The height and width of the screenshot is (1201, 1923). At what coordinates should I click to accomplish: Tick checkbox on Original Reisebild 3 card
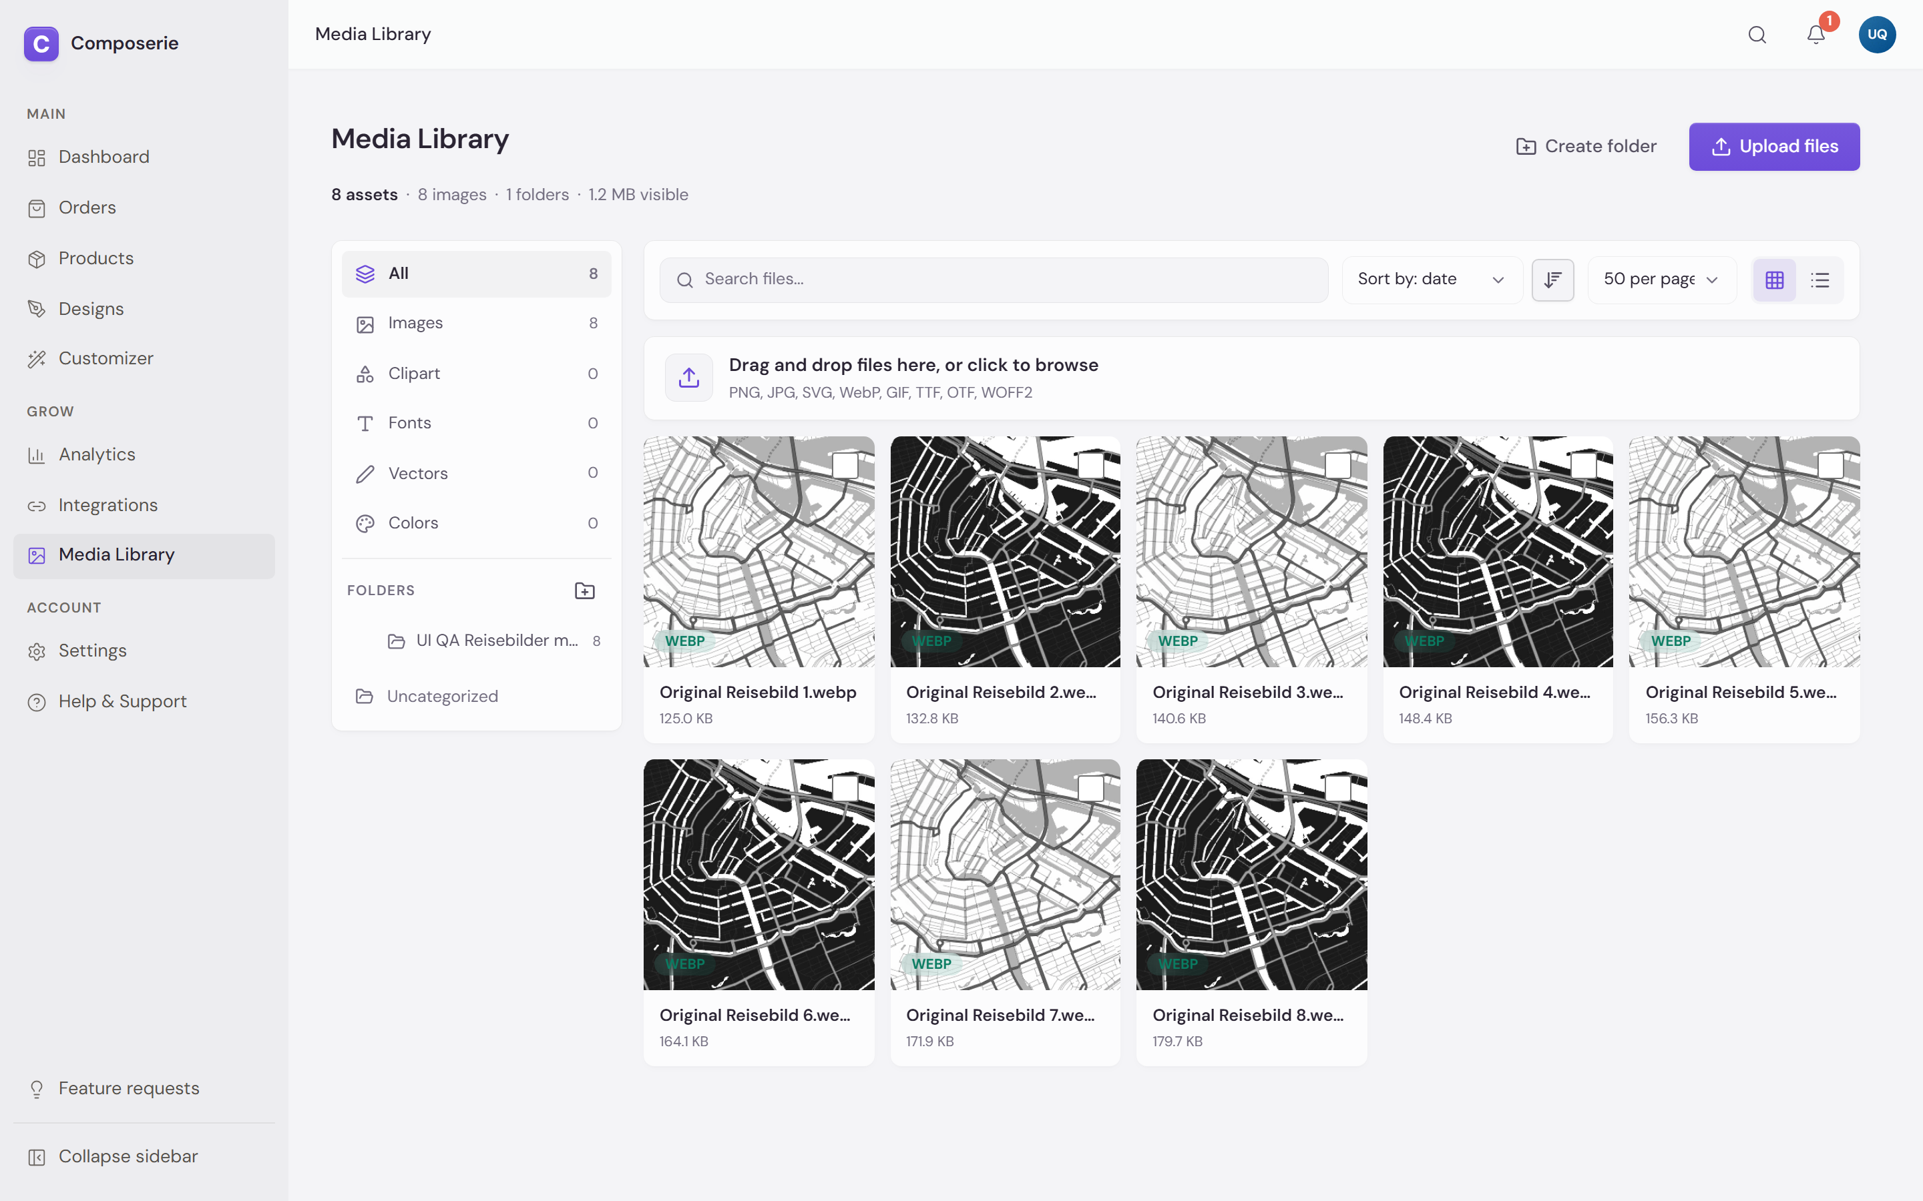coord(1338,464)
